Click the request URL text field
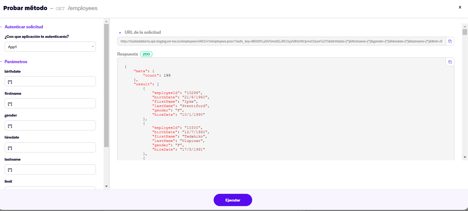 tap(281, 41)
